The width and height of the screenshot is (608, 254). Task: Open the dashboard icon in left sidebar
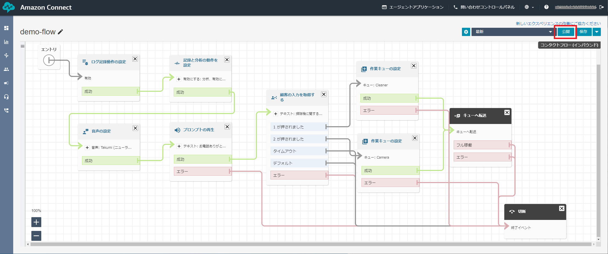pyautogui.click(x=6, y=28)
